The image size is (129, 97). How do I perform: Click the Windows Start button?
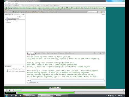click(6, 96)
